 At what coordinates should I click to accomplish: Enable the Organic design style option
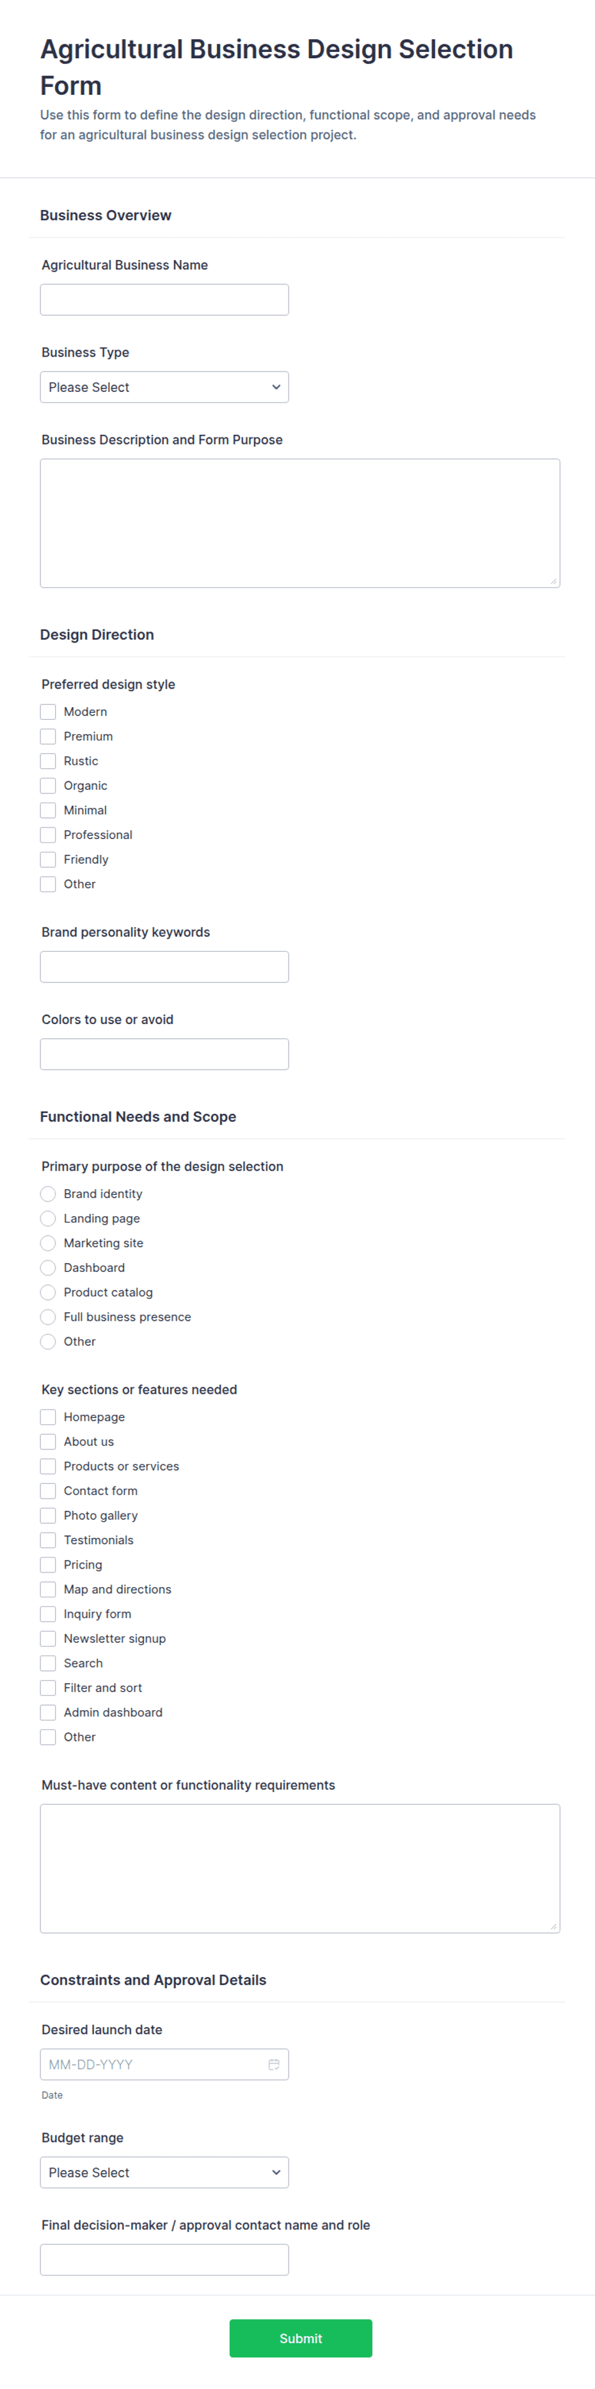(x=48, y=785)
